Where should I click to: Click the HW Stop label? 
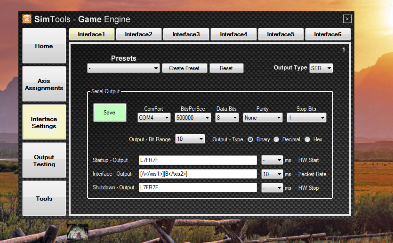(x=309, y=188)
